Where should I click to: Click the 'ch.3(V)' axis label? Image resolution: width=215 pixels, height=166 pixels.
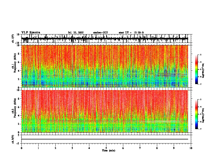tap(13, 139)
